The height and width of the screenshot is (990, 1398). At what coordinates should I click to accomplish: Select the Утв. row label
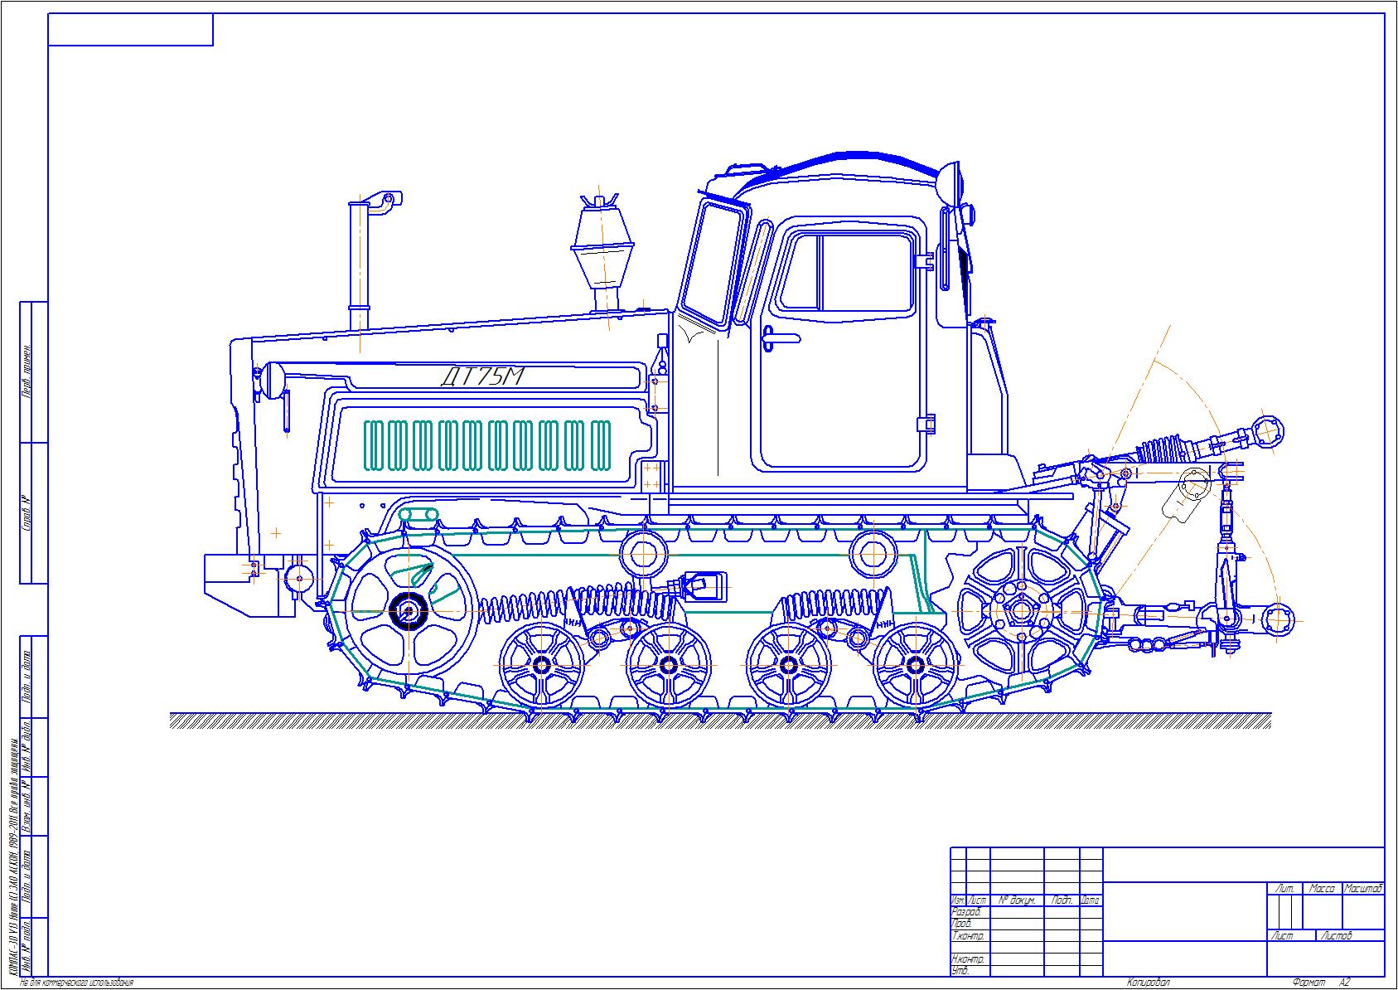(x=960, y=970)
